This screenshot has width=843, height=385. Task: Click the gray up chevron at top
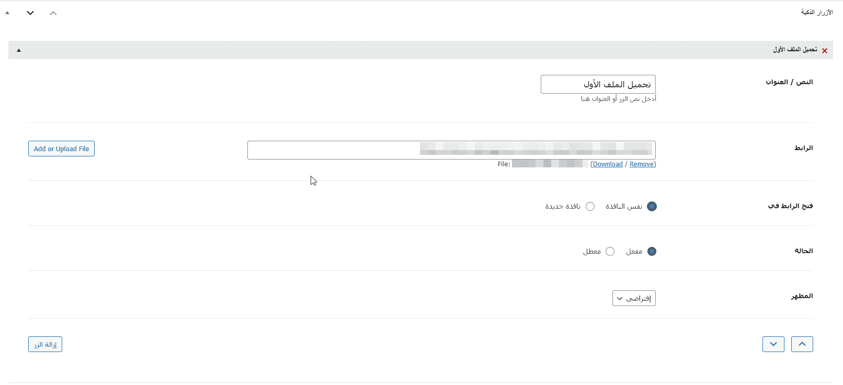click(53, 13)
